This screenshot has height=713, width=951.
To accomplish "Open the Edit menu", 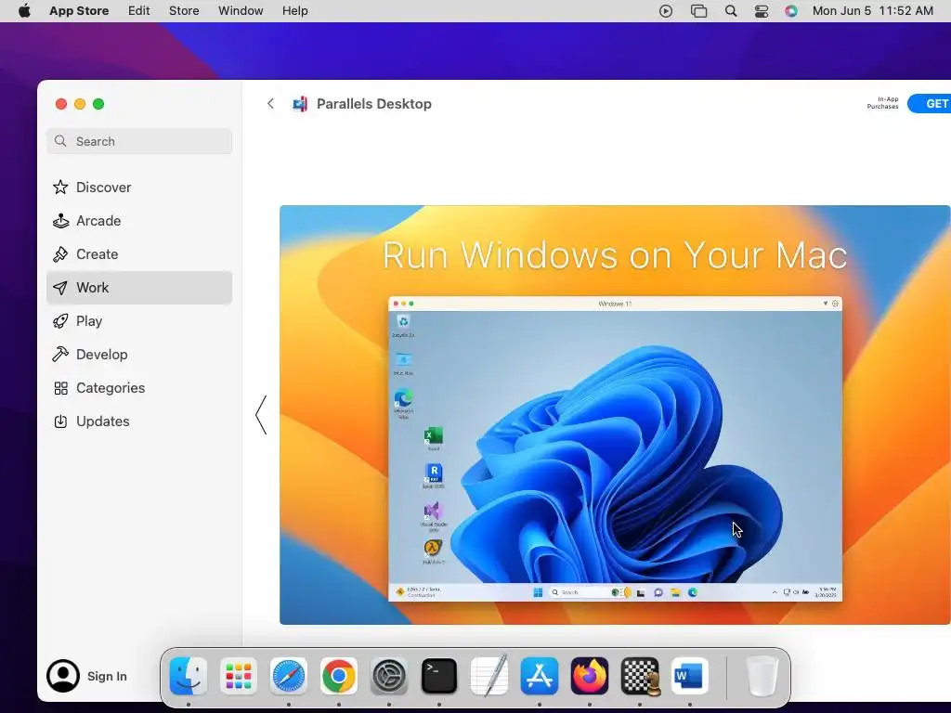I will click(139, 11).
